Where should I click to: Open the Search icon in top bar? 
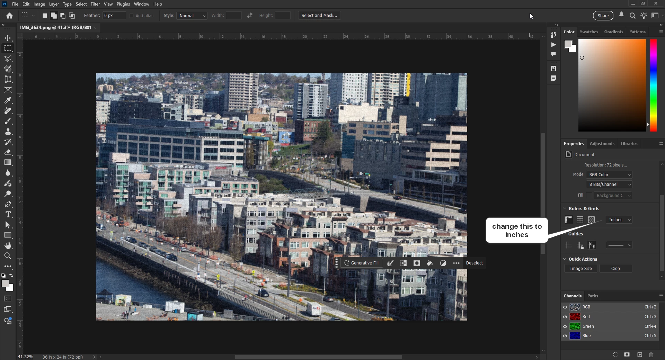tap(632, 16)
